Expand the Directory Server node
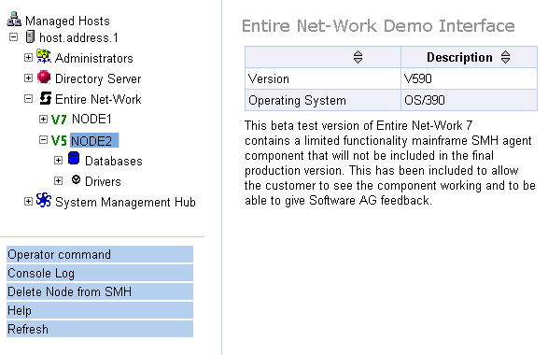This screenshot has height=355, width=548. tap(28, 78)
